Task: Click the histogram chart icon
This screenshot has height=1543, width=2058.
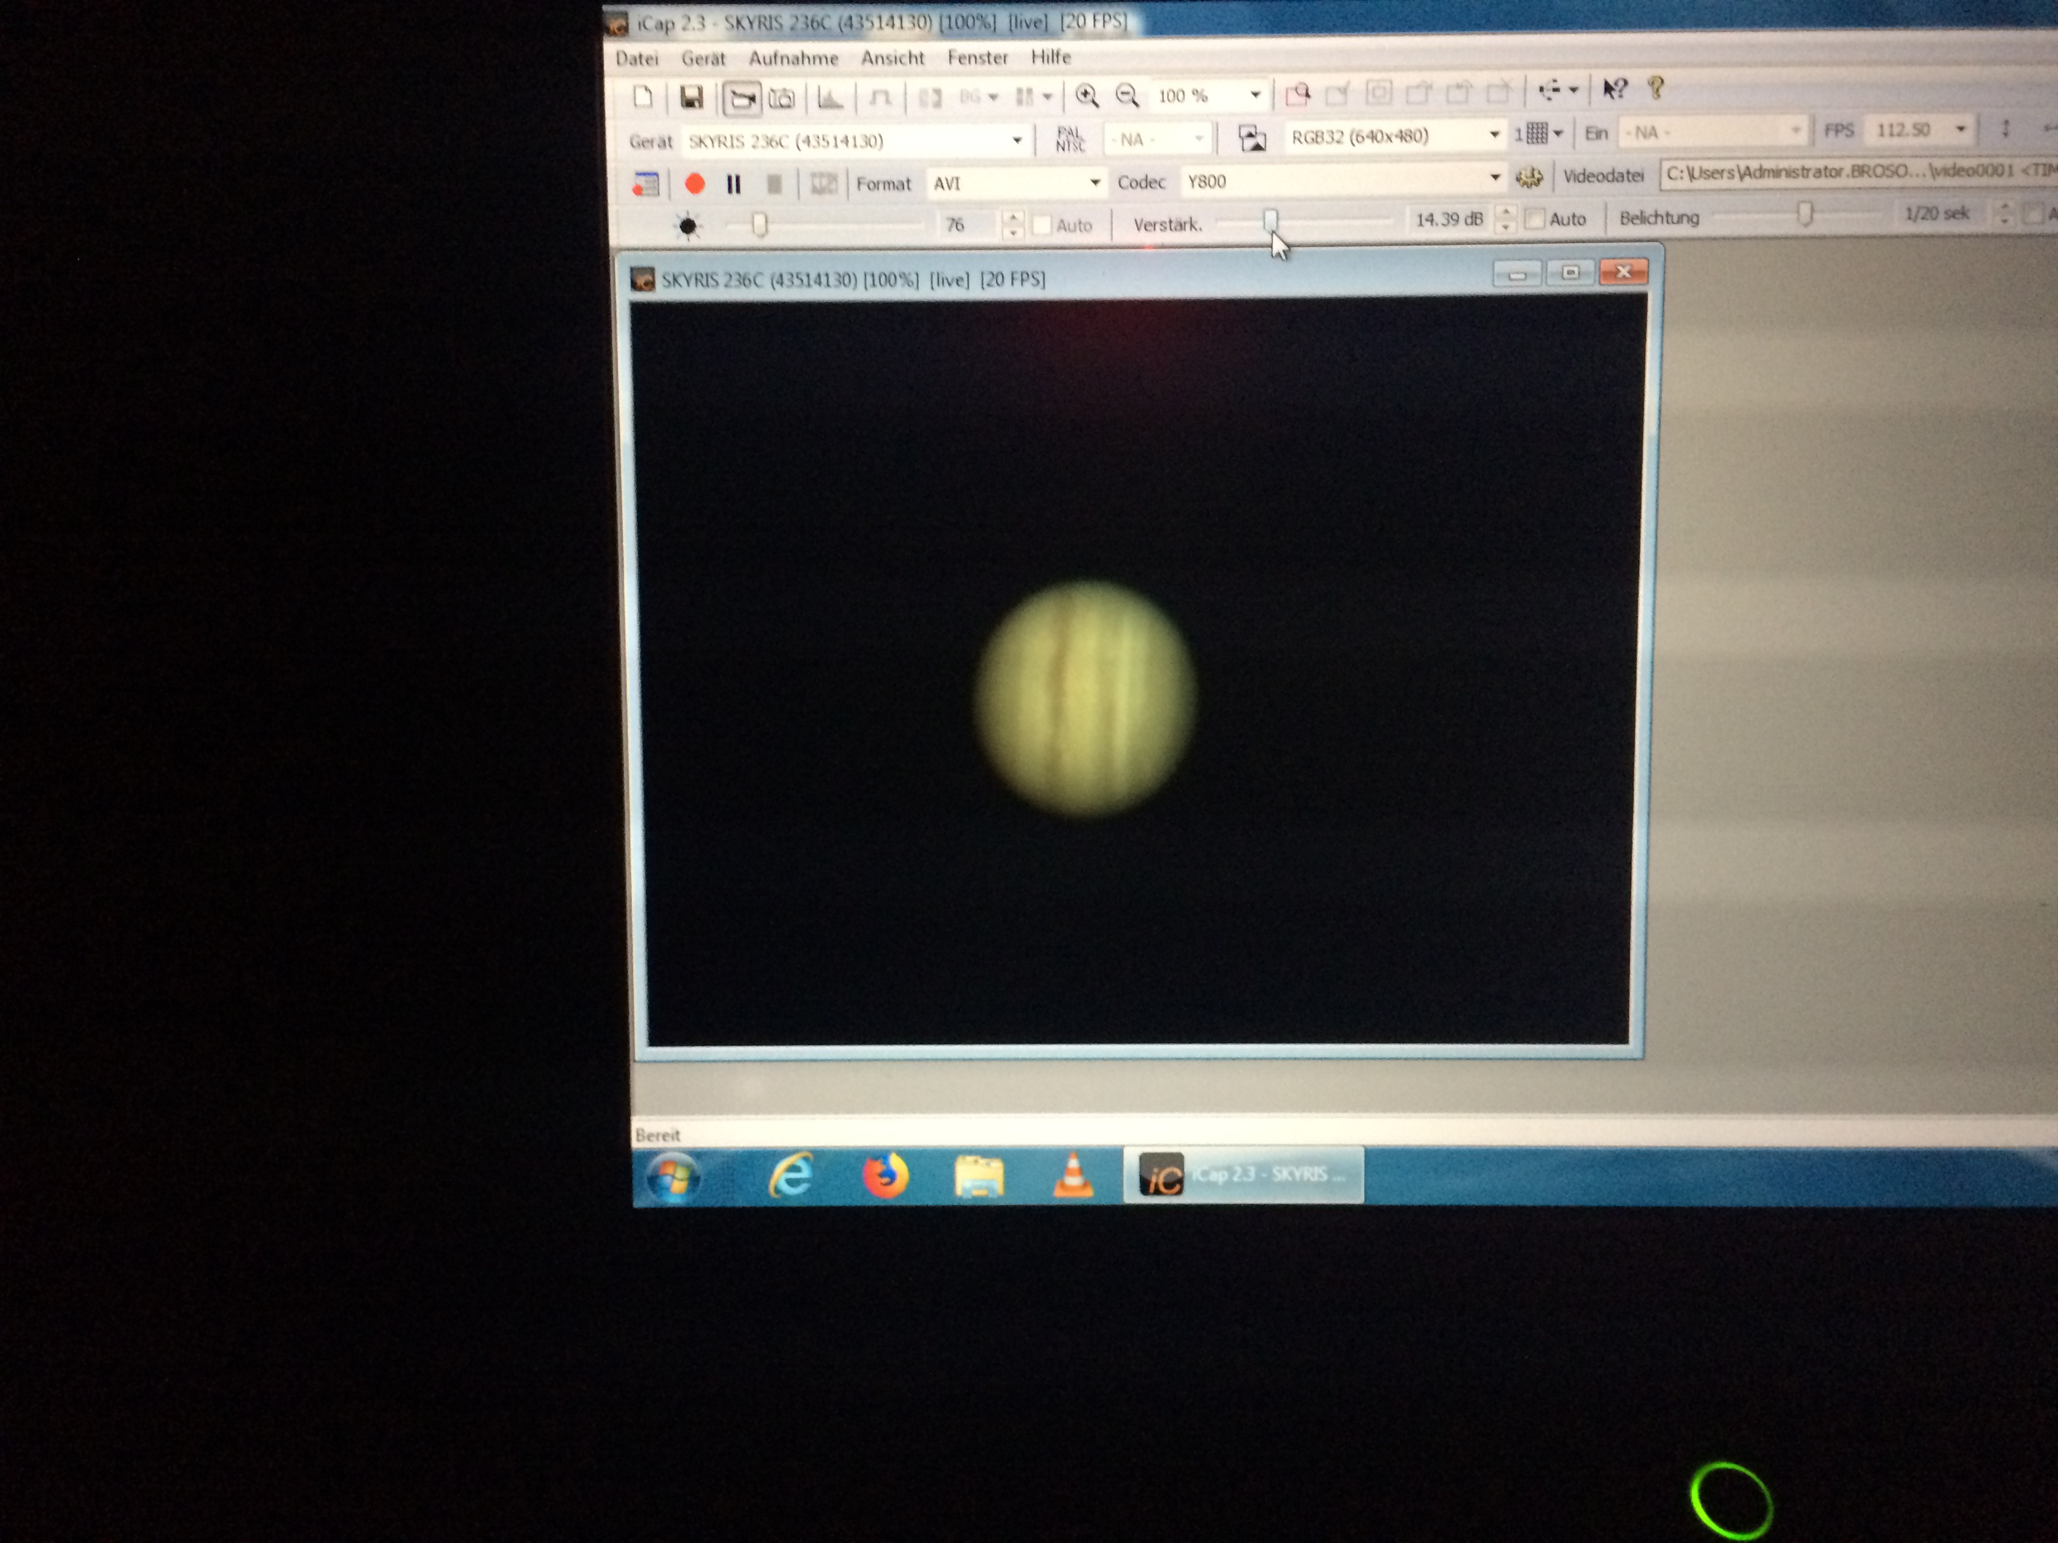Action: [829, 98]
